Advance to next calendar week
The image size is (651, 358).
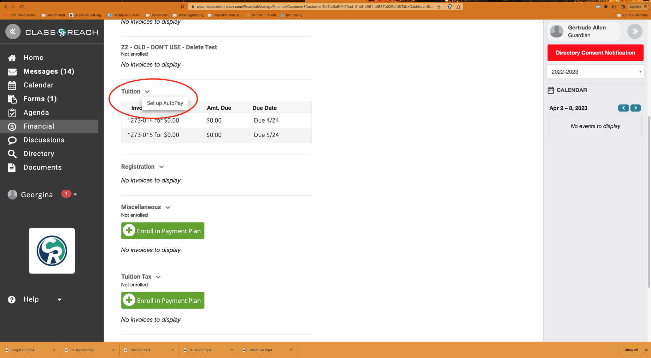pos(635,108)
